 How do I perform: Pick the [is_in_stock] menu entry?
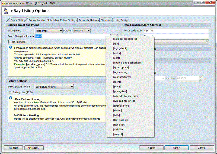pos(130,49)
